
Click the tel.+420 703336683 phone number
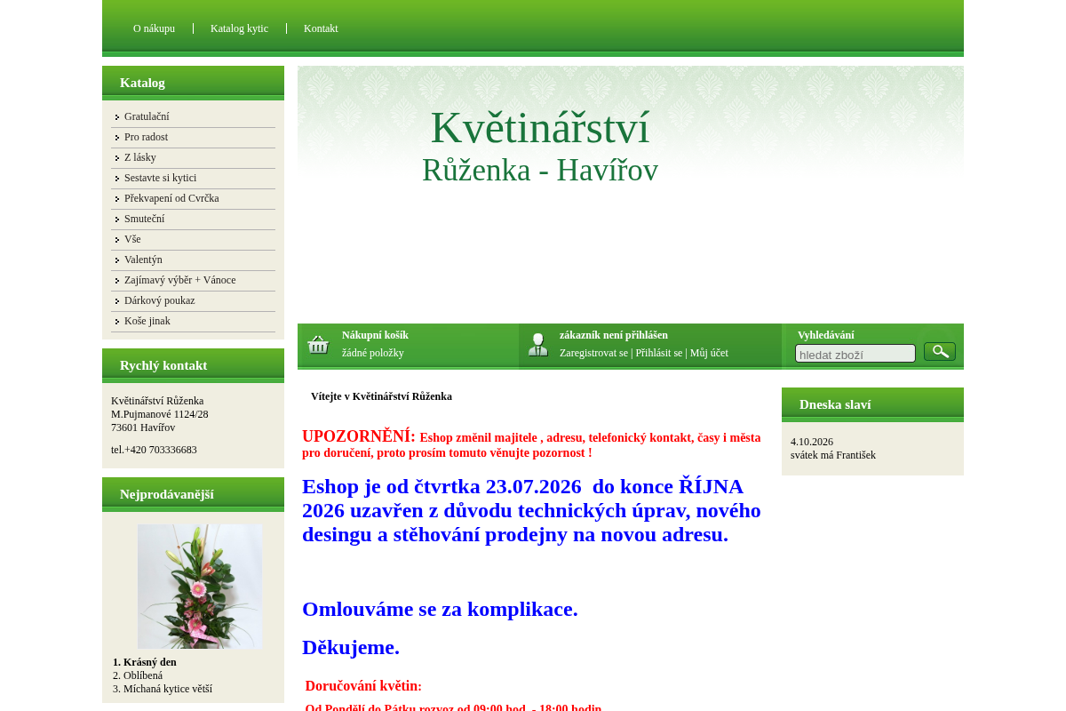click(x=154, y=450)
